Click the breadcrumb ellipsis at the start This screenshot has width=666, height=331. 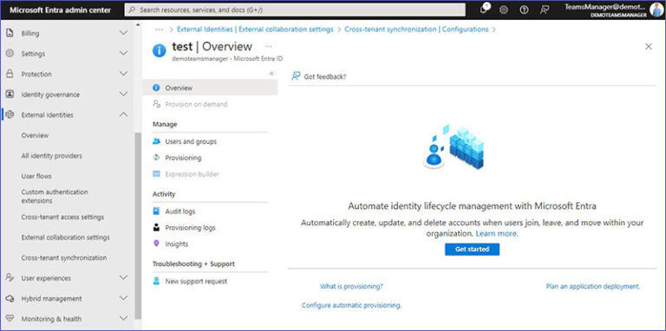[160, 29]
